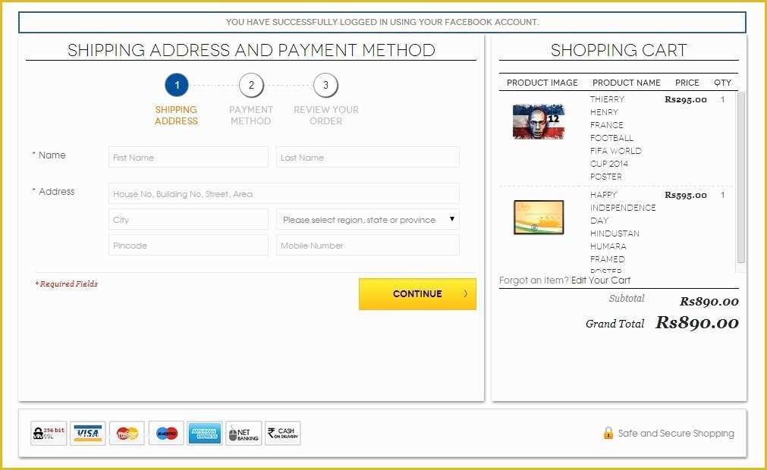Click the PRODUCT IMAGE column header

point(542,83)
